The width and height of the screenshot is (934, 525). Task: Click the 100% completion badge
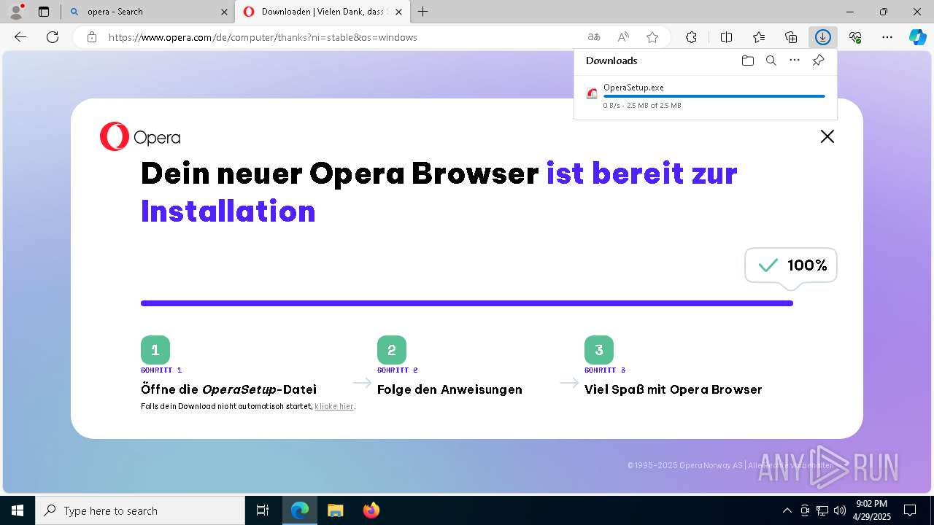[x=791, y=265]
